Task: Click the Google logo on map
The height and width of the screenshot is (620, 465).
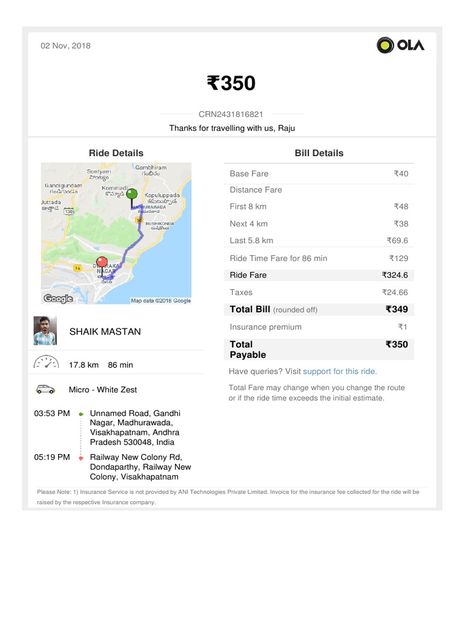Action: click(58, 298)
